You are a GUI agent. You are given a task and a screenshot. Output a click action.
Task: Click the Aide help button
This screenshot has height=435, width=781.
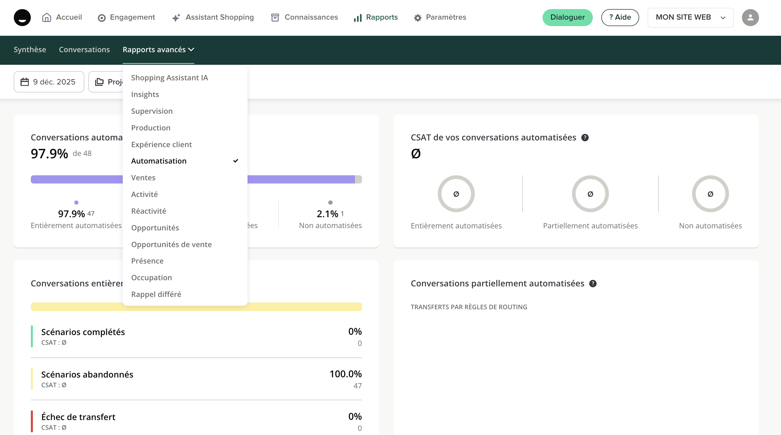point(620,18)
